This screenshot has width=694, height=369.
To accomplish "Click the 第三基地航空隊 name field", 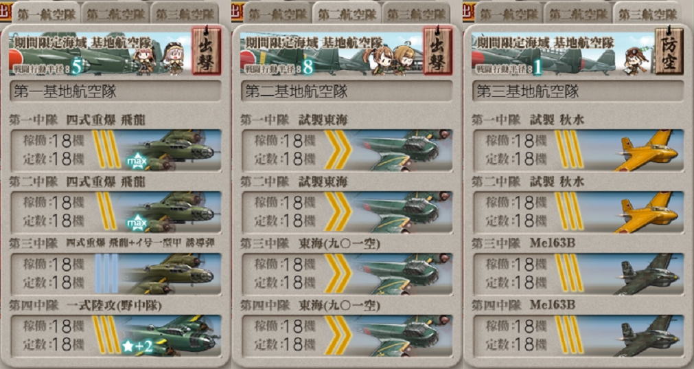I will 578,91.
